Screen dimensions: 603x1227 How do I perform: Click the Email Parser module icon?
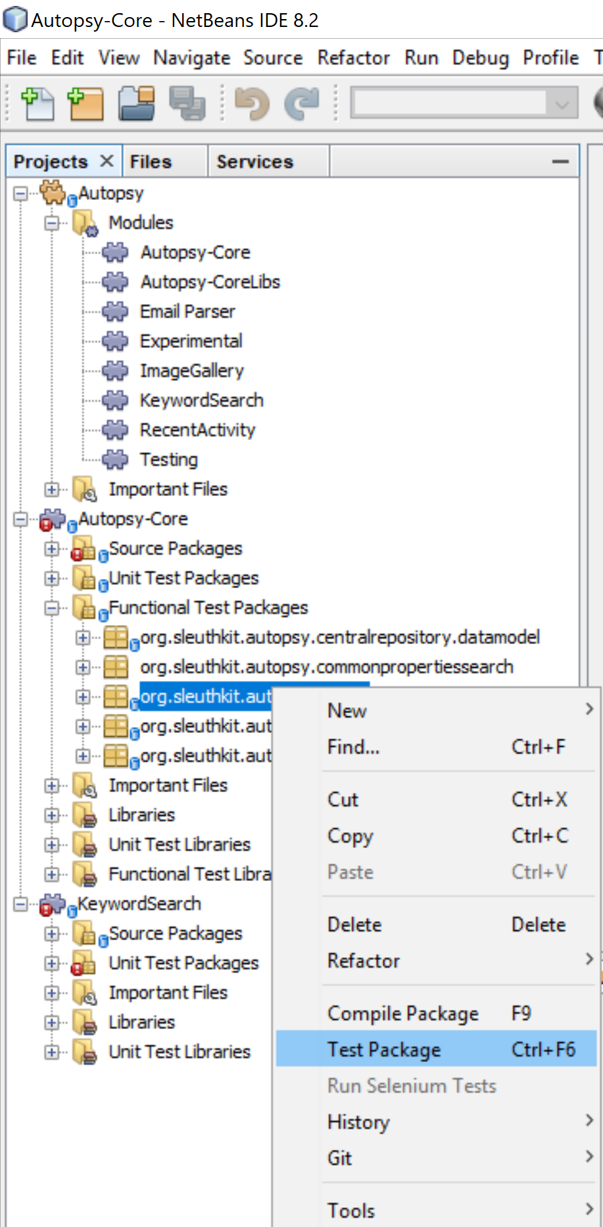coord(116,312)
